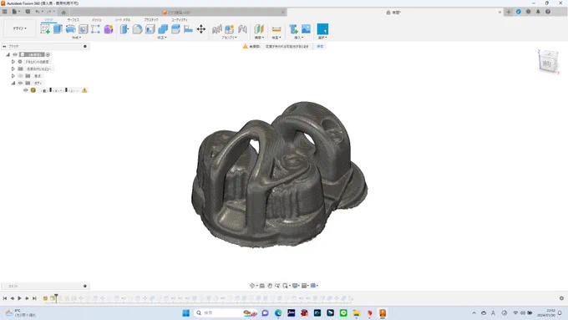568x320 pixels.
Task: Open the Inspect group dropdown
Action: coord(276,38)
